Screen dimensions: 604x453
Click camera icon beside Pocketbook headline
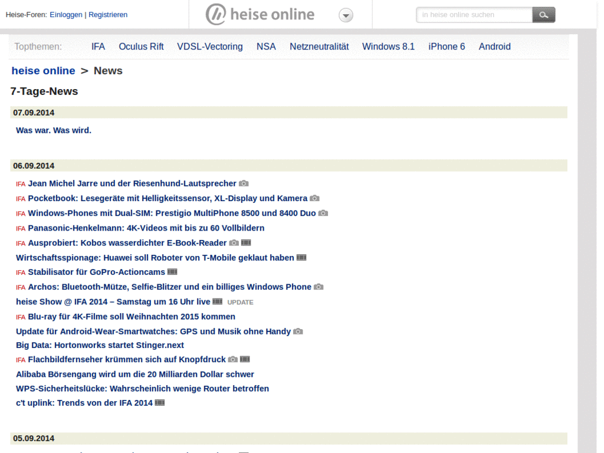315,198
